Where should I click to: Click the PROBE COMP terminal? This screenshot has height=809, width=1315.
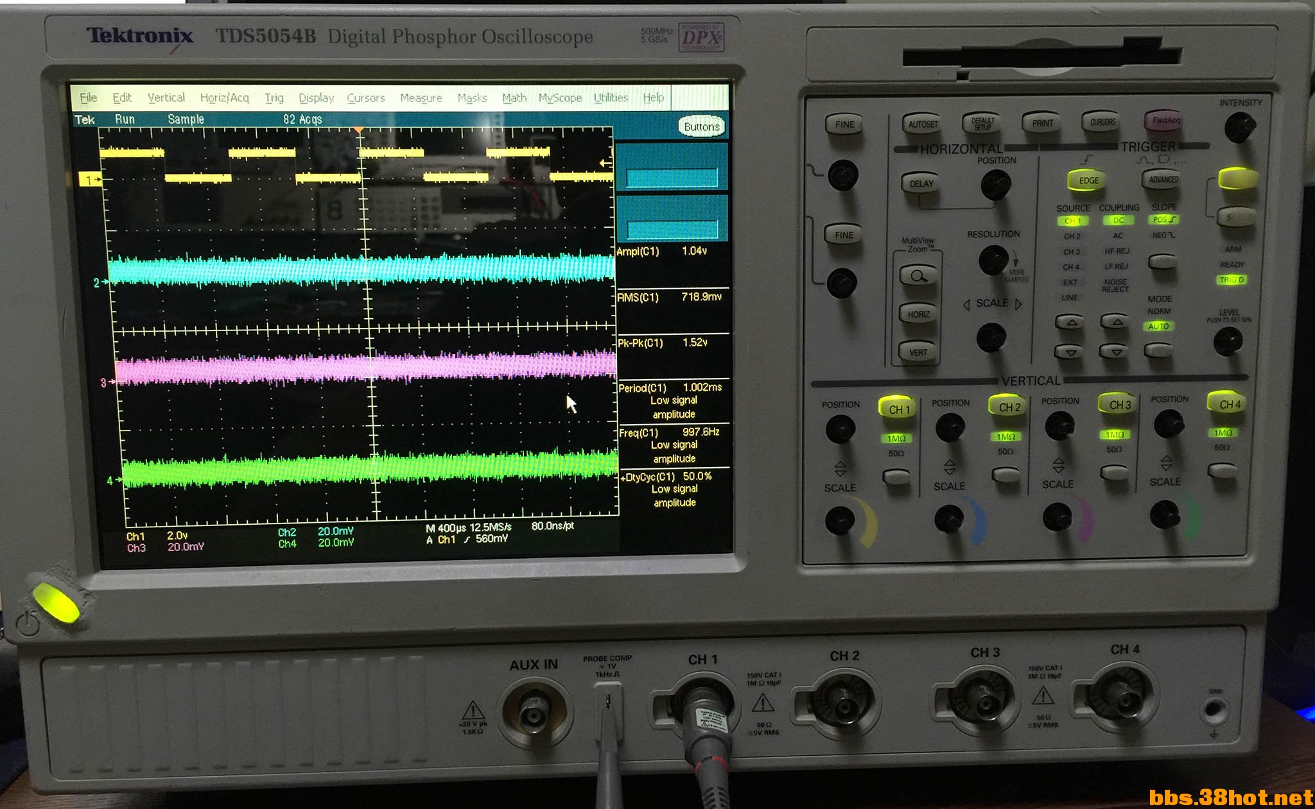tap(607, 703)
